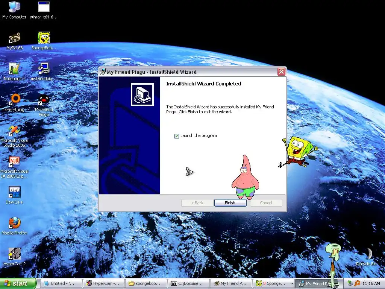Open My Computer desktop icon

[x=14, y=10]
